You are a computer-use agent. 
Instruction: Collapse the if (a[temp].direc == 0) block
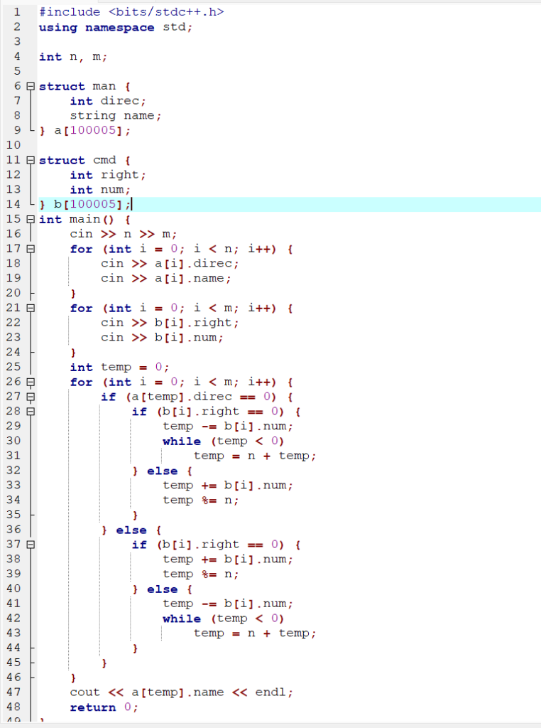(29, 397)
